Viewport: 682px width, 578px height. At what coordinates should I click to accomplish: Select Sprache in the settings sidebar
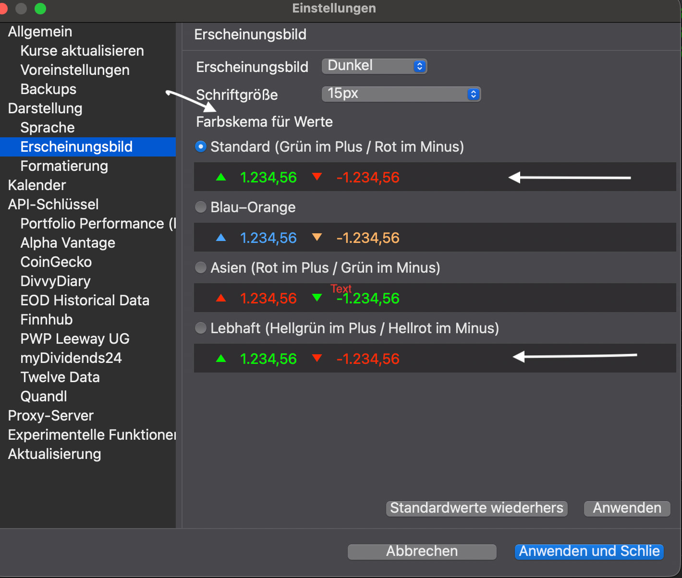point(48,128)
